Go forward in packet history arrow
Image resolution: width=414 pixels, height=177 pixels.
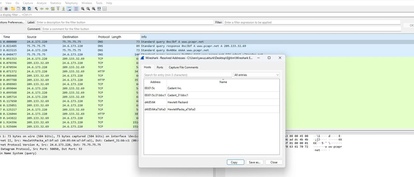point(47,9)
